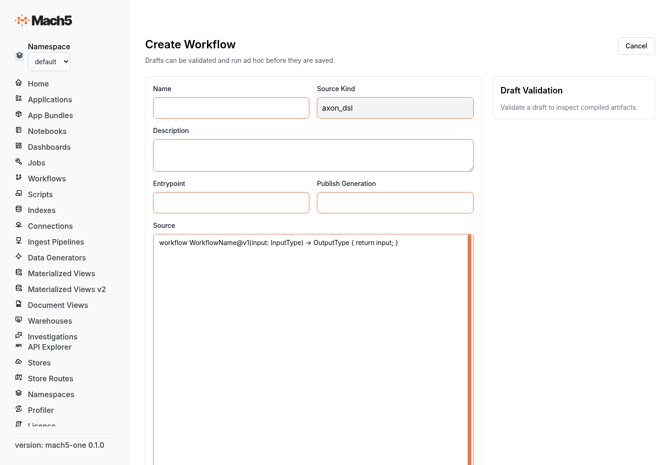The image size is (670, 465).
Task: Click the Applications grid icon
Action: (19, 99)
